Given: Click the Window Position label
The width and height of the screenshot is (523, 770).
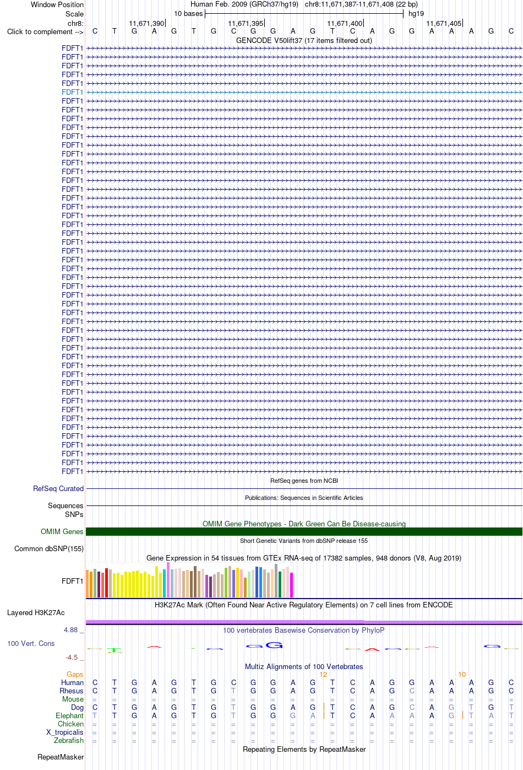Looking at the screenshot, I should pos(57,4).
